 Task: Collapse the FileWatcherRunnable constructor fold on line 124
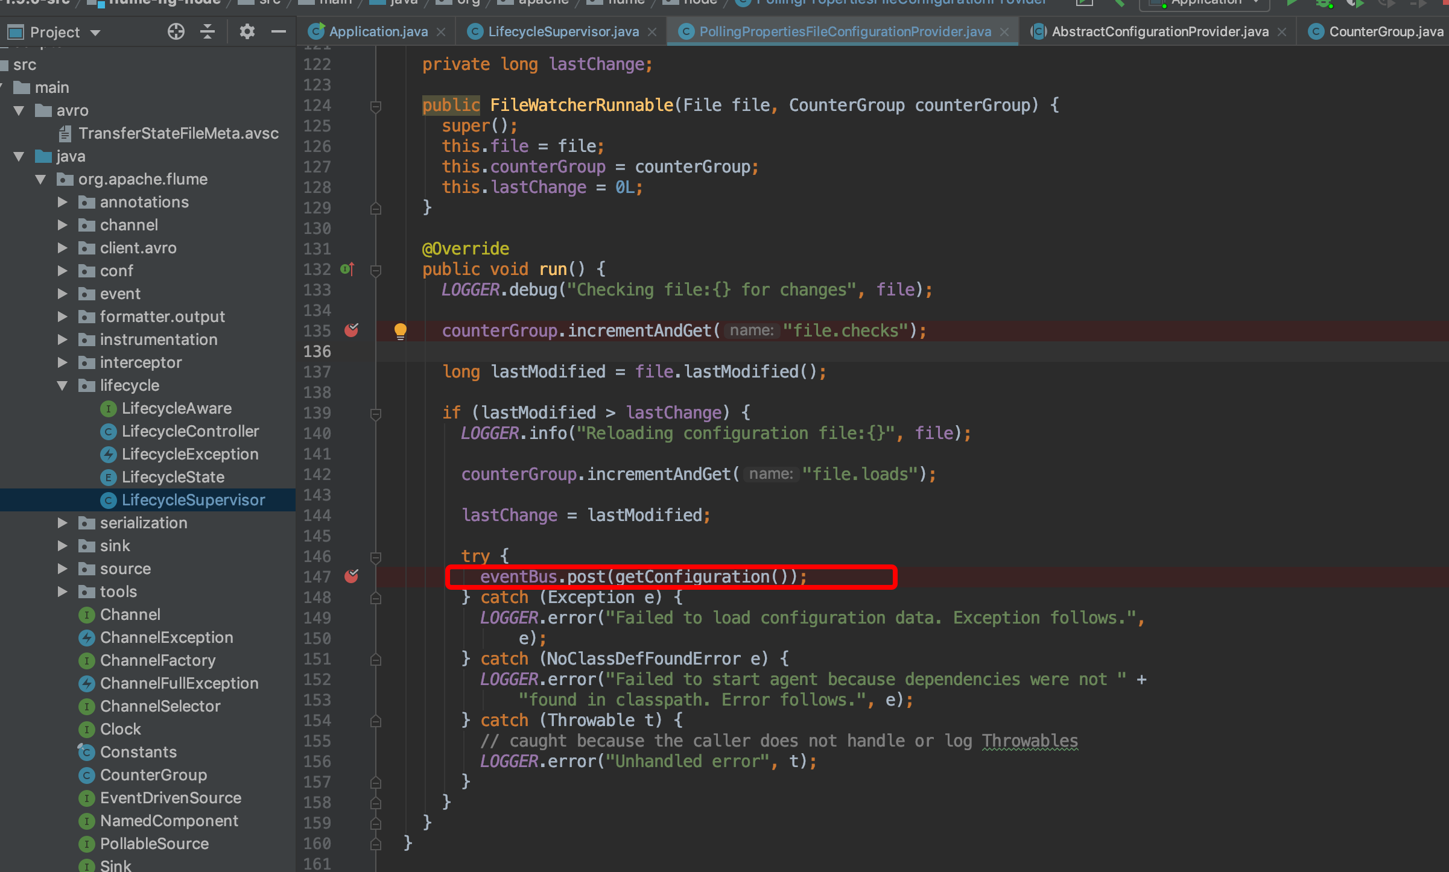coord(376,106)
